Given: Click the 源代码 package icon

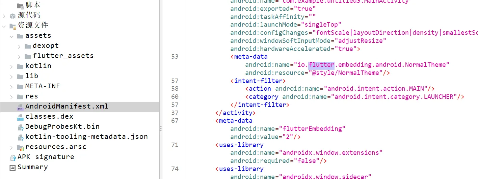Looking at the screenshot, I should [x=13, y=16].
